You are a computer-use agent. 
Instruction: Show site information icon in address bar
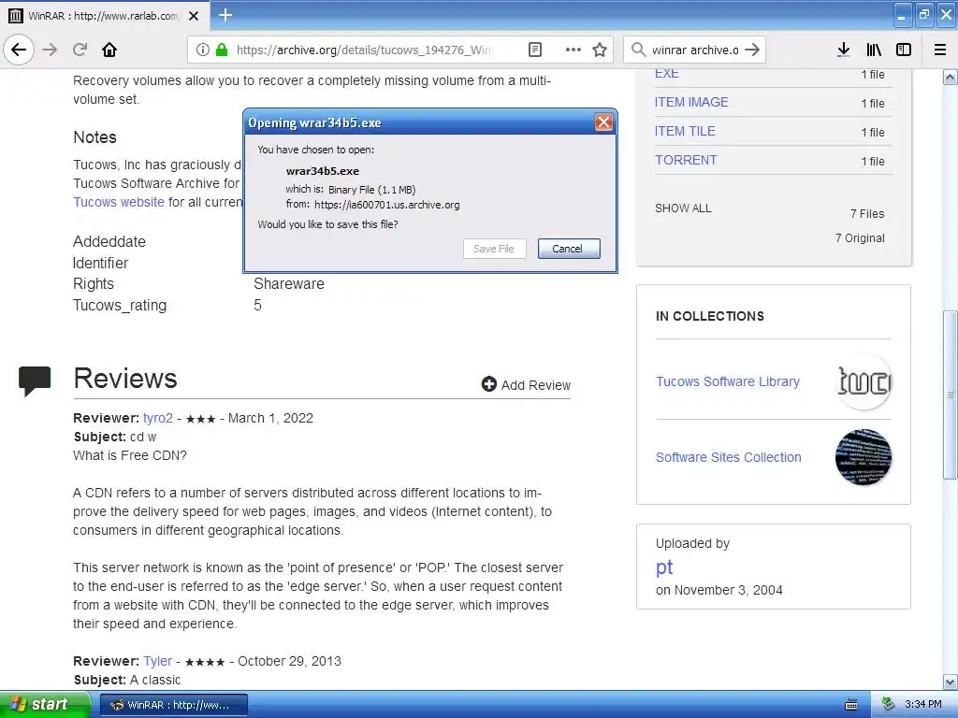click(x=202, y=50)
